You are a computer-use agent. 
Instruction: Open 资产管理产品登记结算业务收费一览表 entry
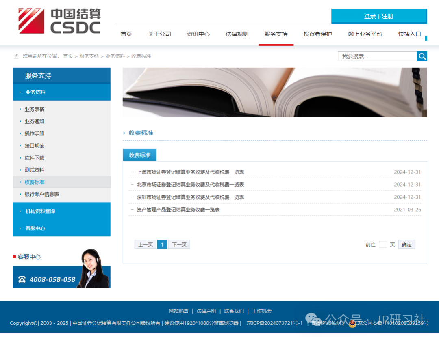pyautogui.click(x=178, y=210)
